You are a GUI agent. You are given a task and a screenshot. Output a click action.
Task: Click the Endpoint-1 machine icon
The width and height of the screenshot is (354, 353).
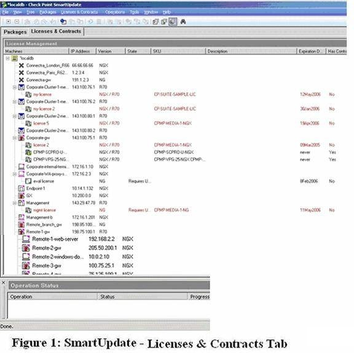click(x=22, y=188)
